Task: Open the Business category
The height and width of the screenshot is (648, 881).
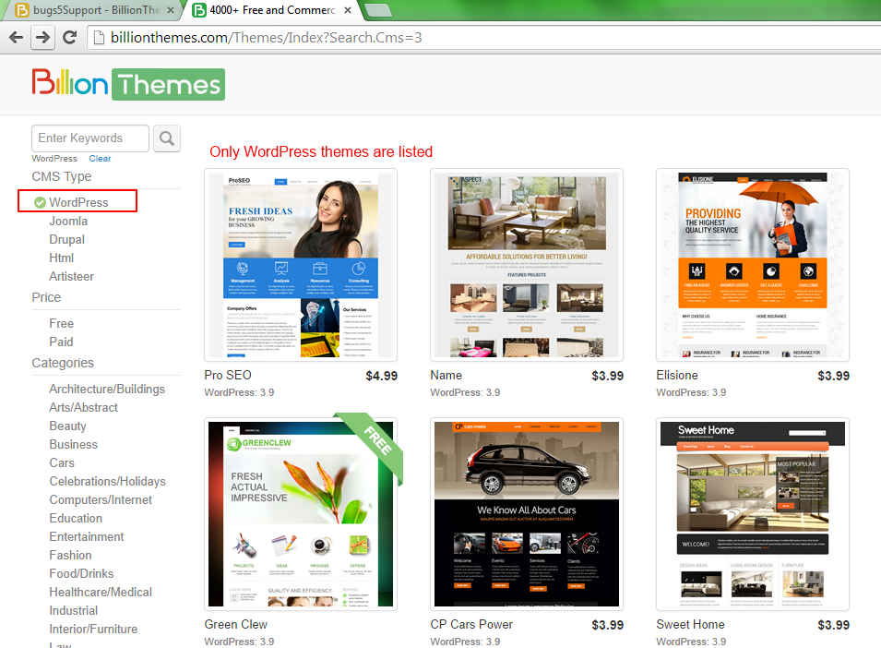Action: point(73,444)
